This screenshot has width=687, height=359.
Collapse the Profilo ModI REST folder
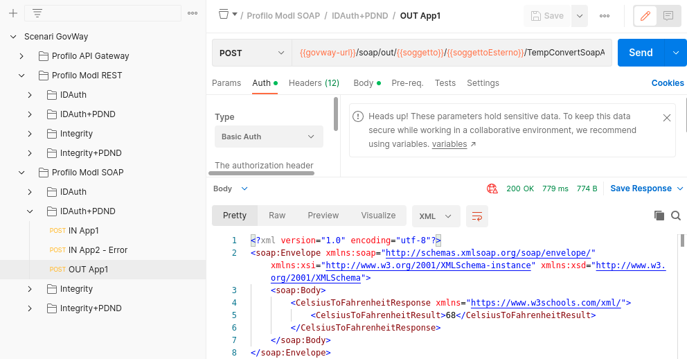point(21,76)
